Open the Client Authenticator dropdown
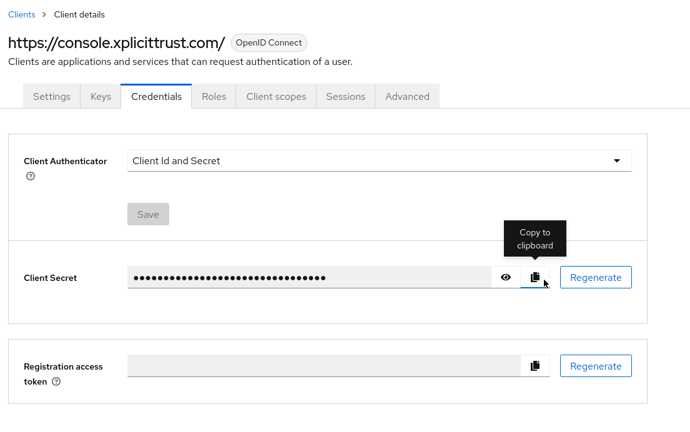Screen dimensions: 690x432 click(x=379, y=160)
